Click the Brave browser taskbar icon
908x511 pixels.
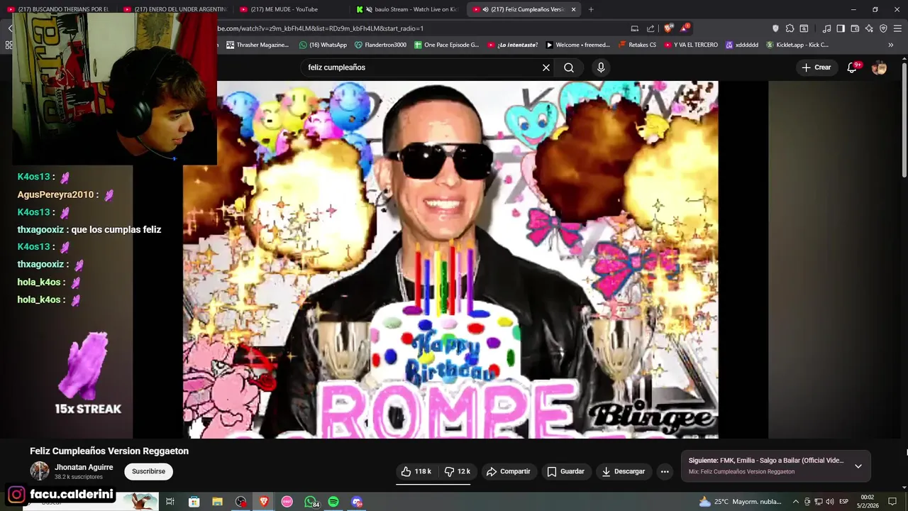point(264,502)
